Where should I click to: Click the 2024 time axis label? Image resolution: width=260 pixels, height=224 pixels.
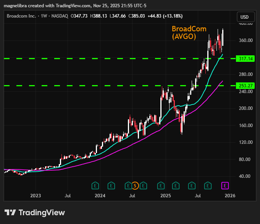(100, 196)
